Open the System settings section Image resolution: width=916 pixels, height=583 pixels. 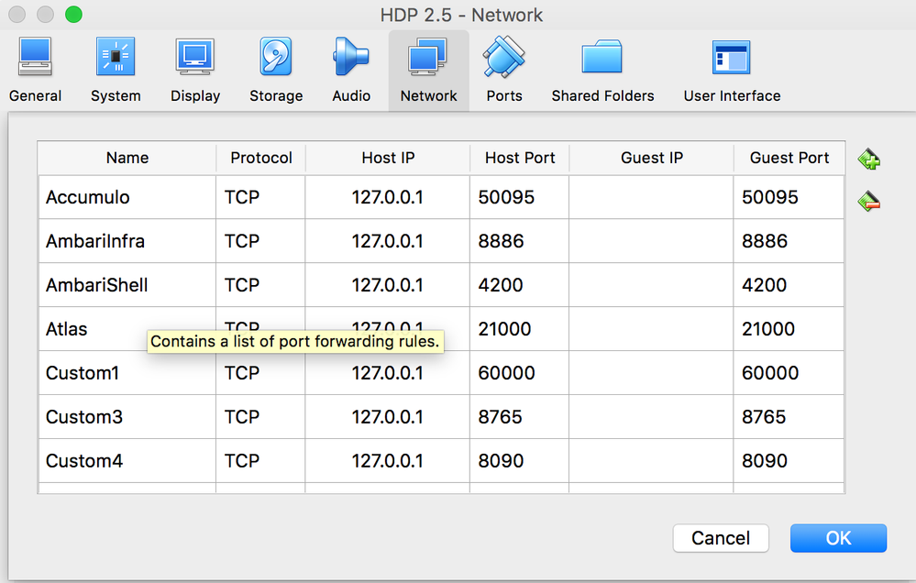coord(116,71)
